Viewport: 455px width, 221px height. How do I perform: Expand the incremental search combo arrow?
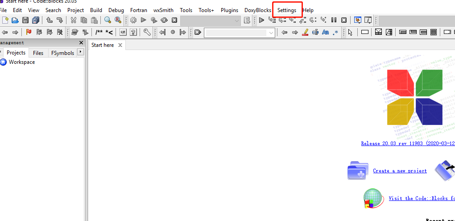click(x=271, y=33)
